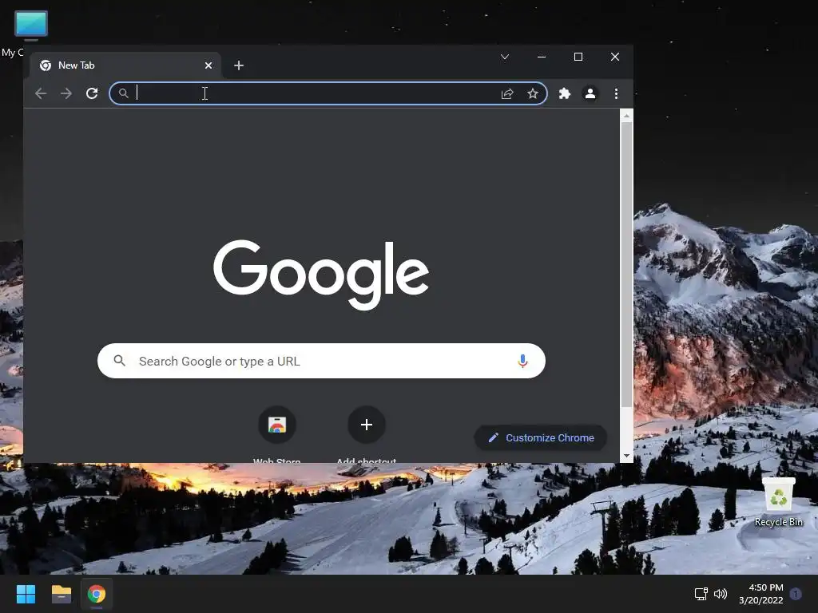Open the Windows Start menu
This screenshot has width=818, height=613.
26,594
